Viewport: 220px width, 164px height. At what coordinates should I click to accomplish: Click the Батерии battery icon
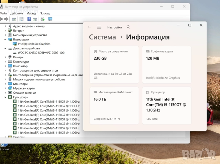10,31
